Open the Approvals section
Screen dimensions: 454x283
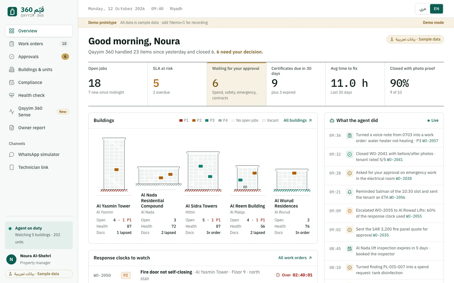click(x=39, y=57)
